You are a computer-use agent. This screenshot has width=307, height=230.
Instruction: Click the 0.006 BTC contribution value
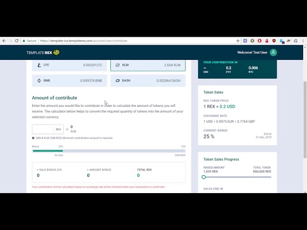(253, 68)
